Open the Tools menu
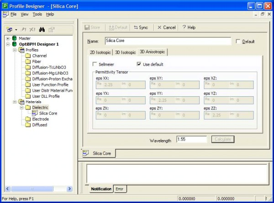 point(37,14)
